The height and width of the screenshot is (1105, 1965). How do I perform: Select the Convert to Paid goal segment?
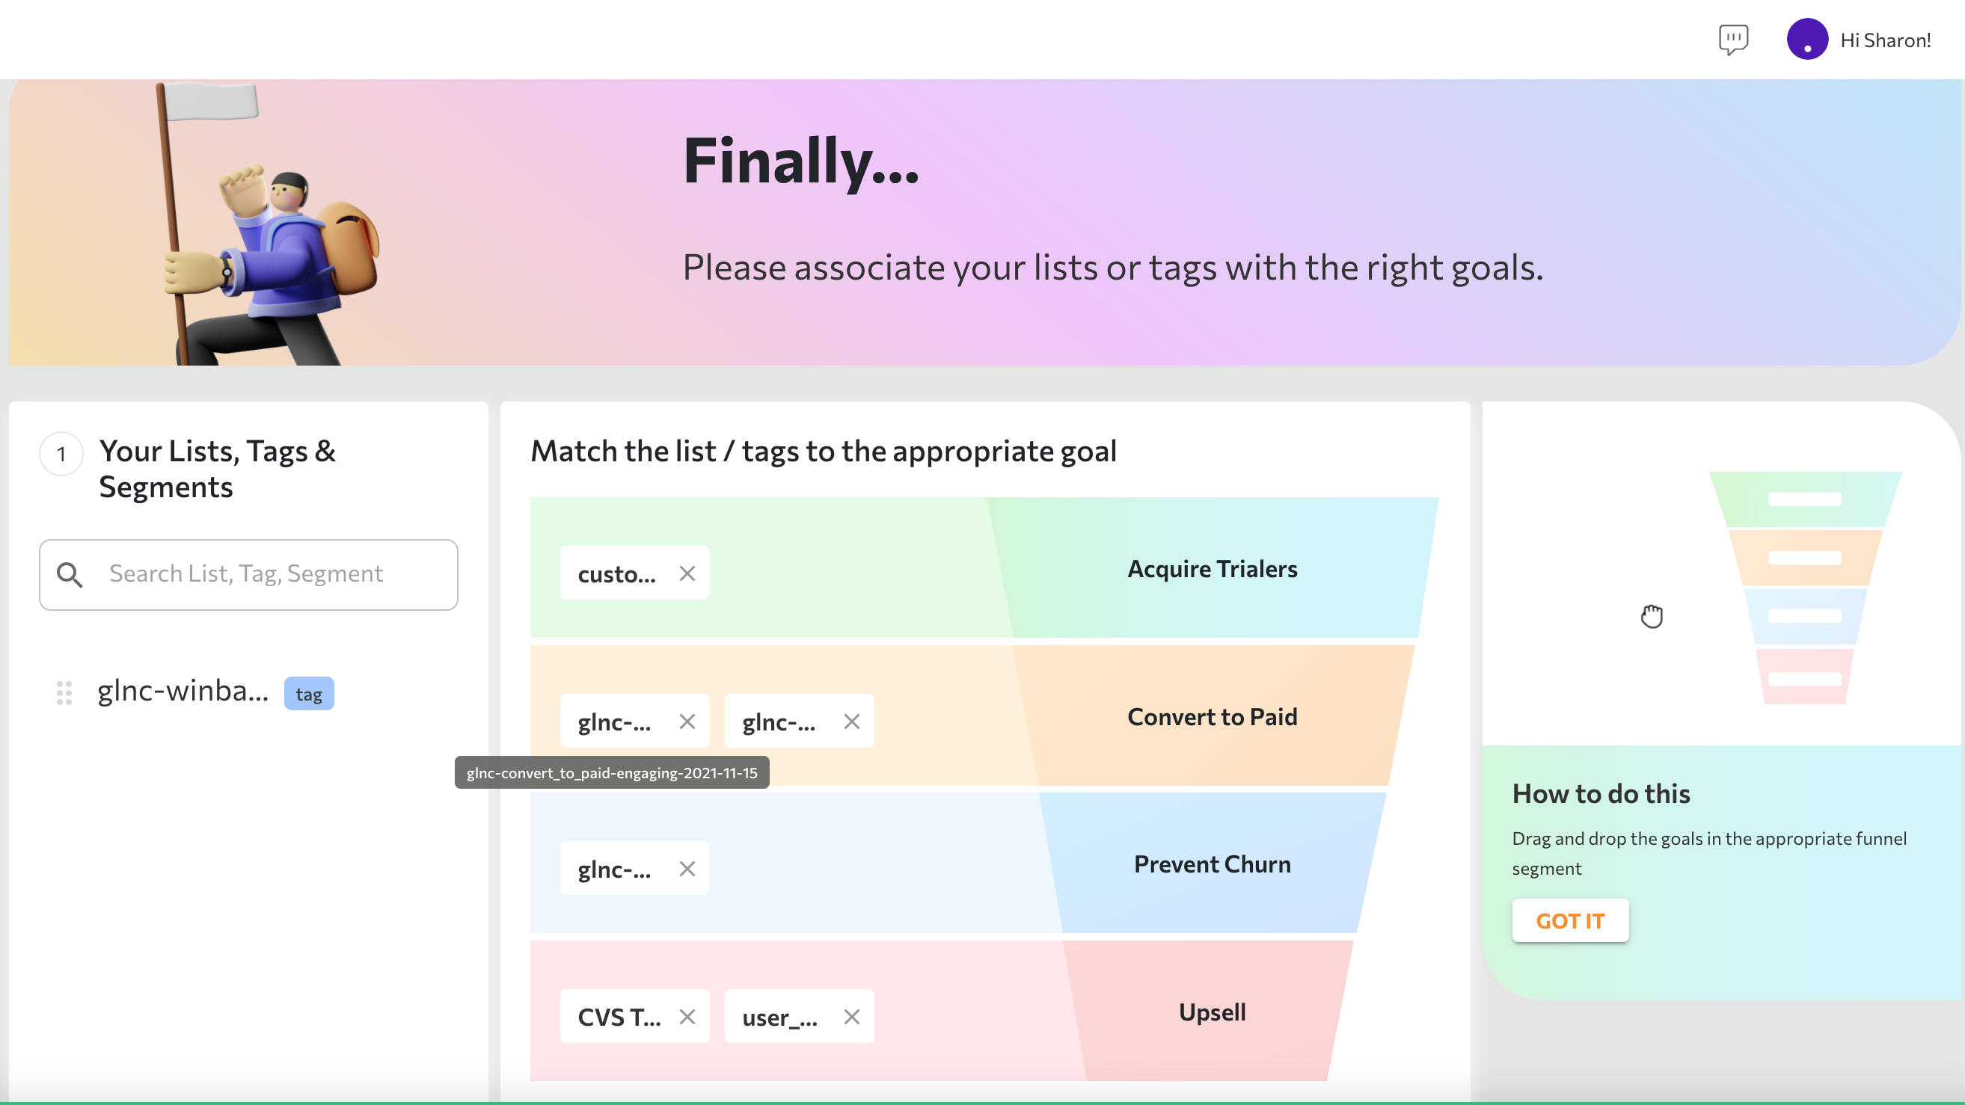[1212, 716]
